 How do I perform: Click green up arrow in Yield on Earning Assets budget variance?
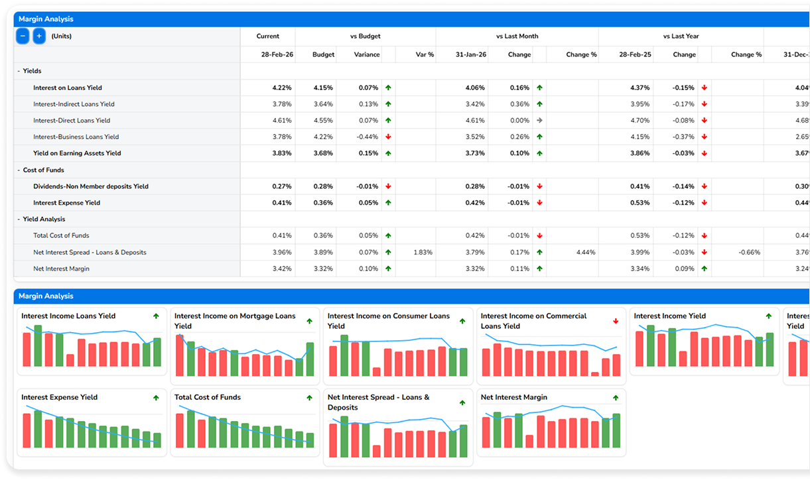coord(388,154)
